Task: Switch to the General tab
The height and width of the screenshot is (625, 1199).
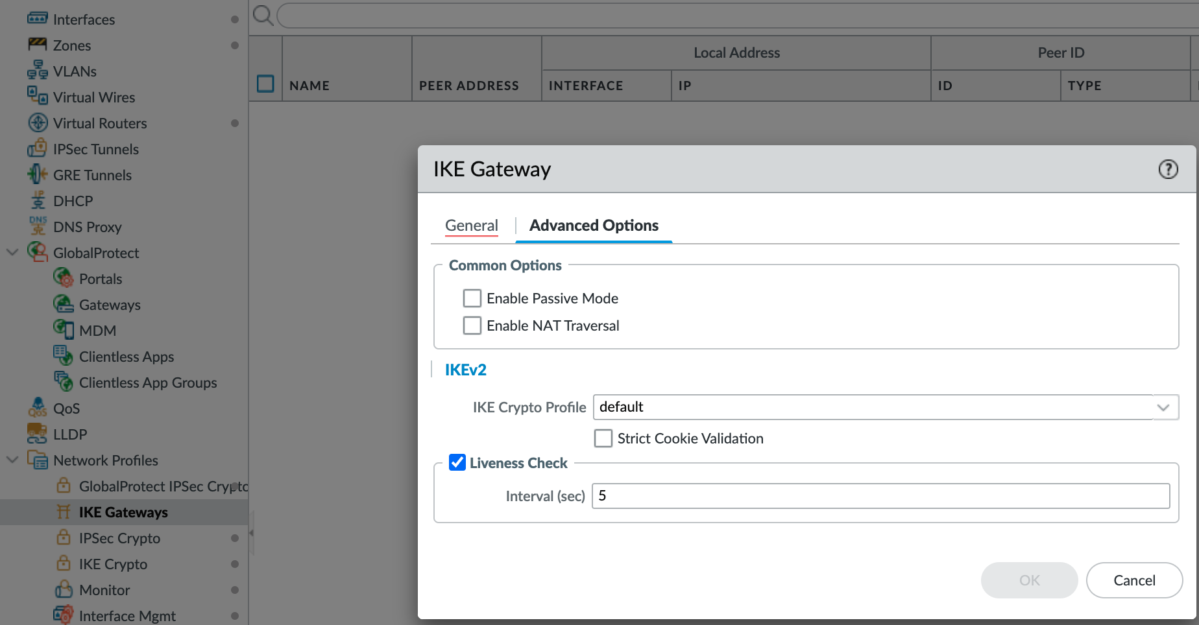Action: [x=472, y=225]
